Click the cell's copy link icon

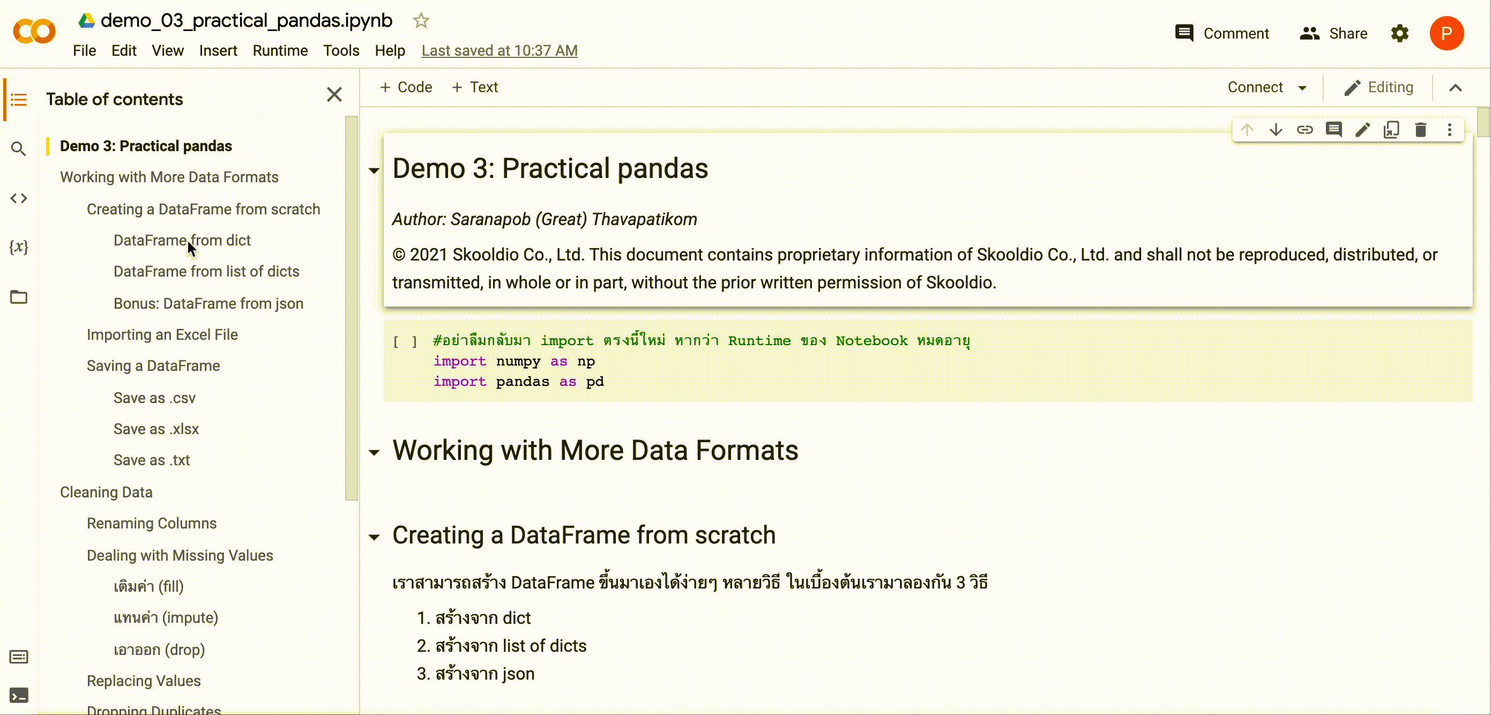tap(1304, 130)
